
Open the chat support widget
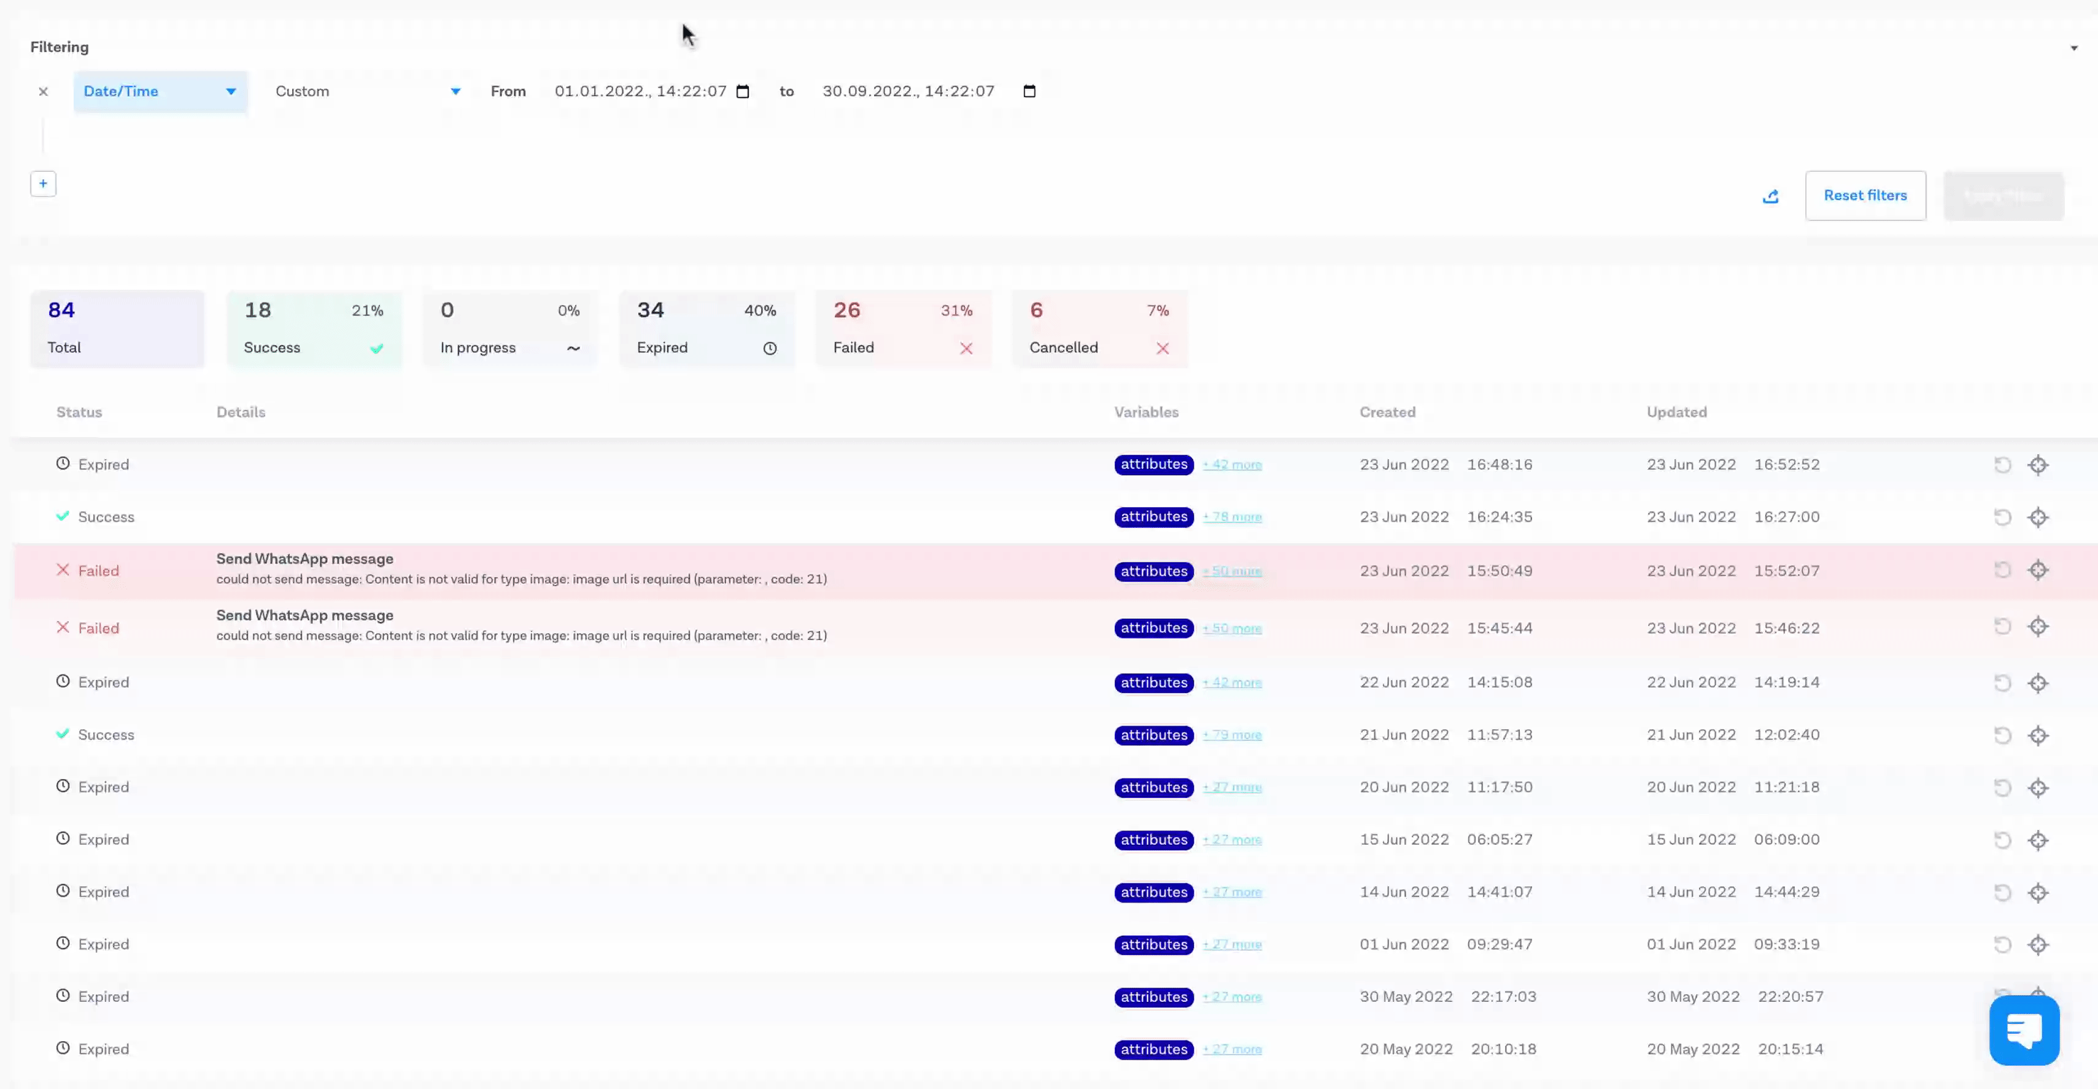pyautogui.click(x=2024, y=1029)
